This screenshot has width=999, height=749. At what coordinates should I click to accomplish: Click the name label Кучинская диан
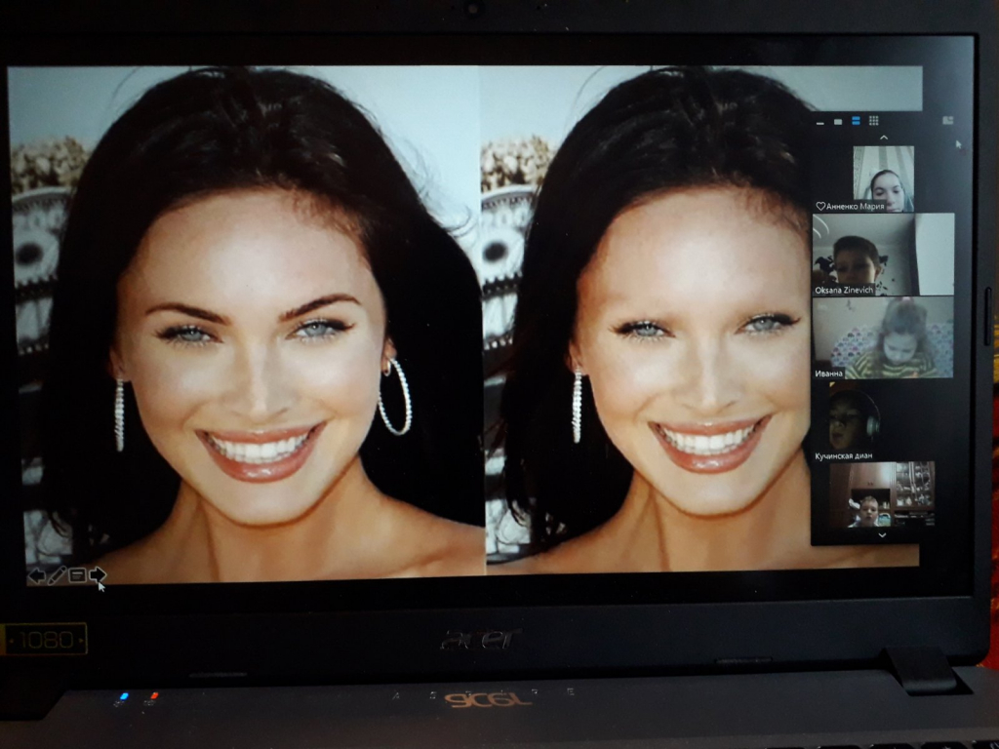pos(844,456)
